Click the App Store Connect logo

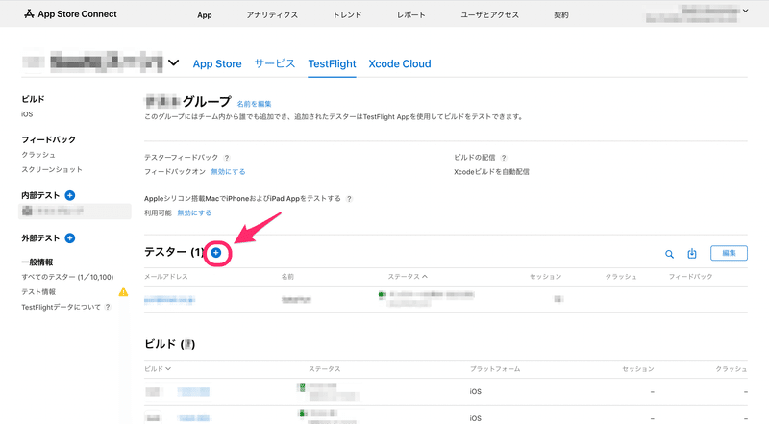tap(70, 14)
